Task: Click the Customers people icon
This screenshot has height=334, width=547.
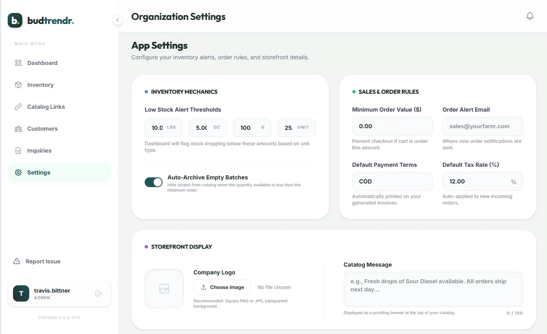Action: [18, 129]
